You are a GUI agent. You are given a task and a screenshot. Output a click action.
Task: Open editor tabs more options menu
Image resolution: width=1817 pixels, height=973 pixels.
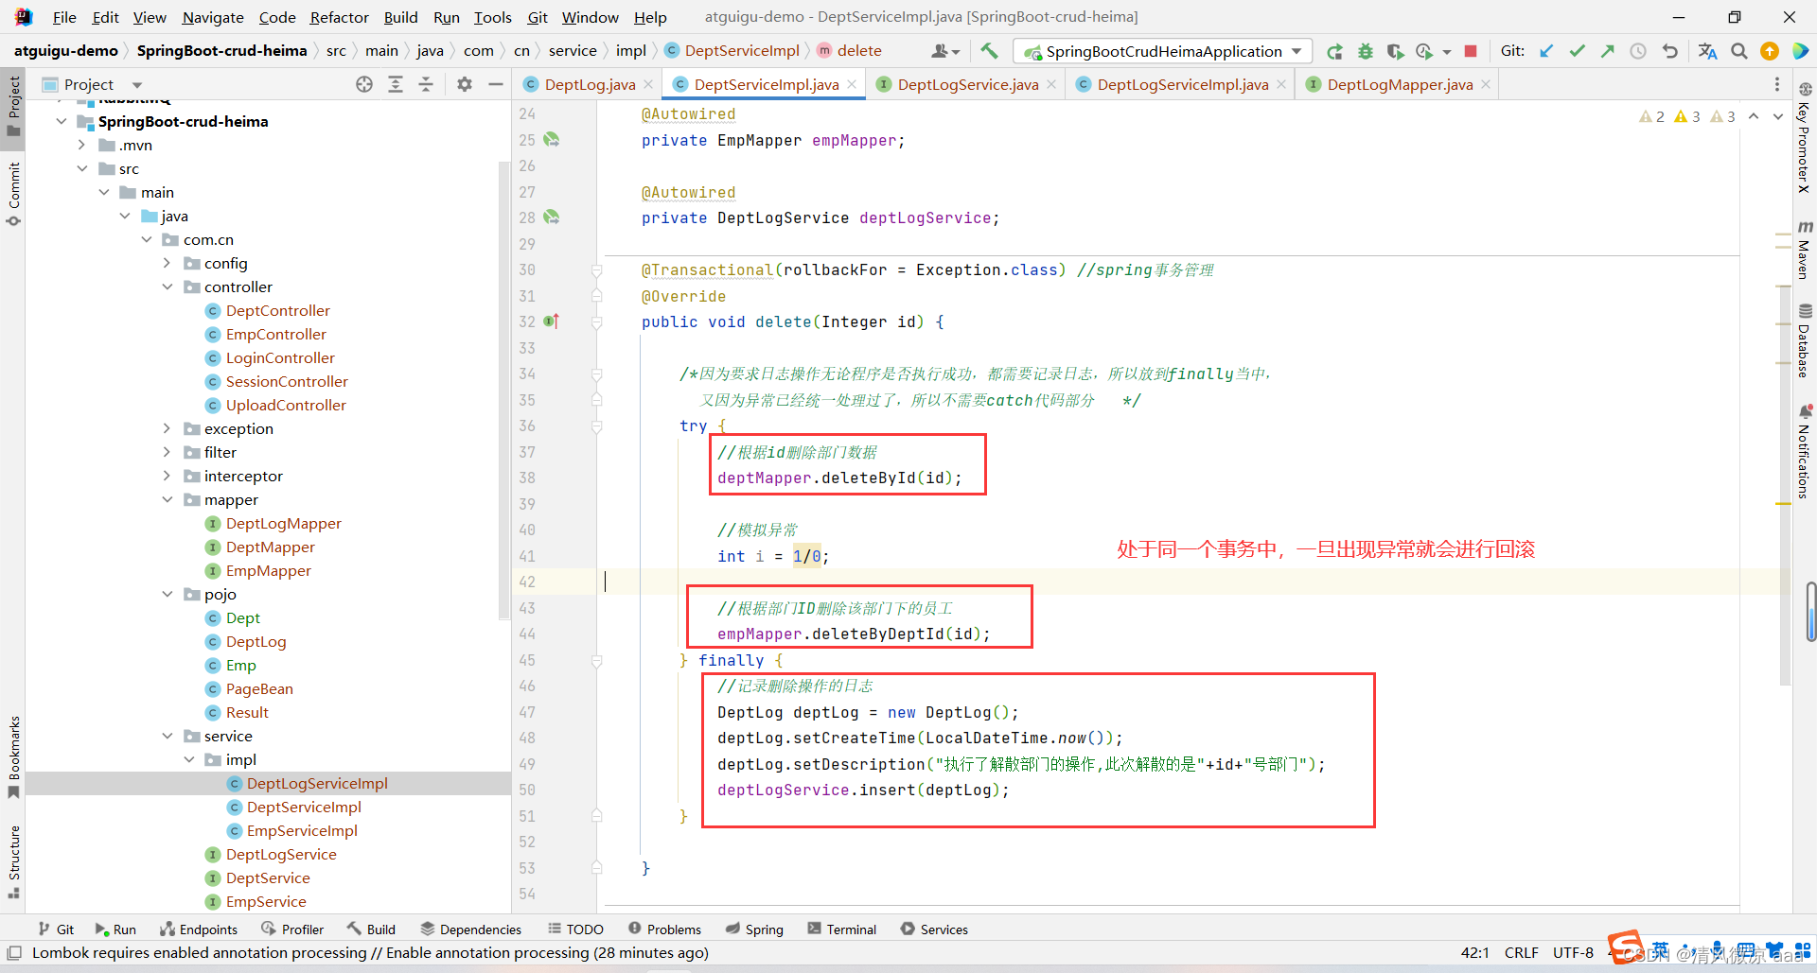(x=1777, y=84)
